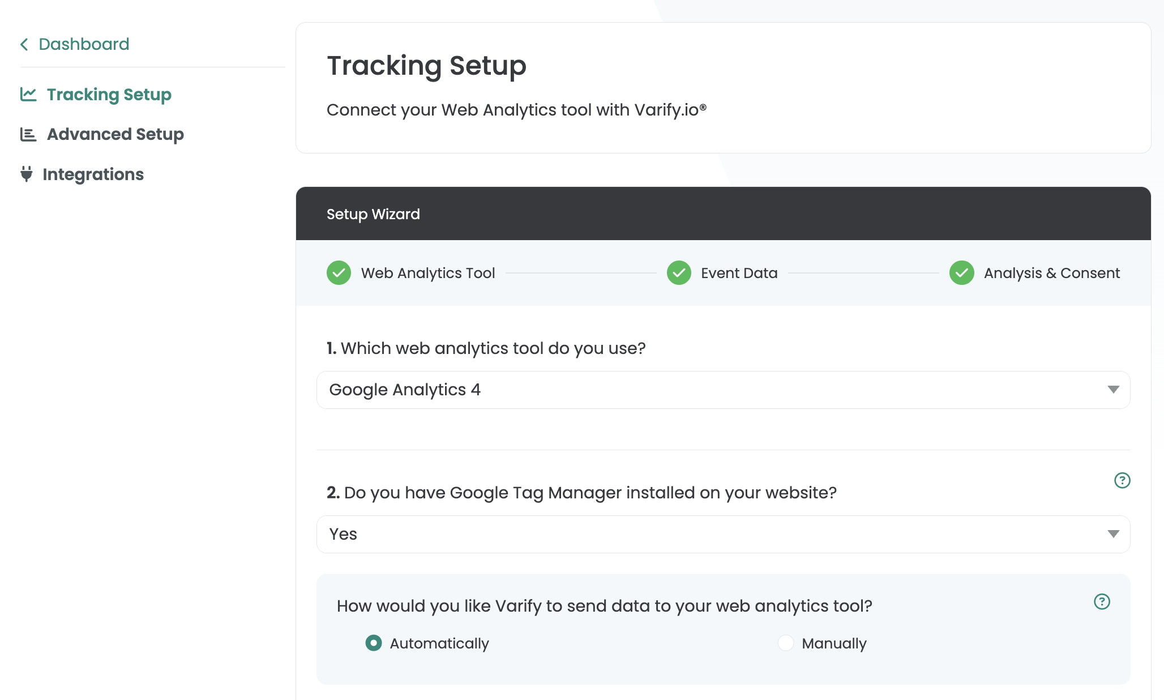
Task: Click the Analysis & Consent green checkmark
Action: tap(961, 273)
